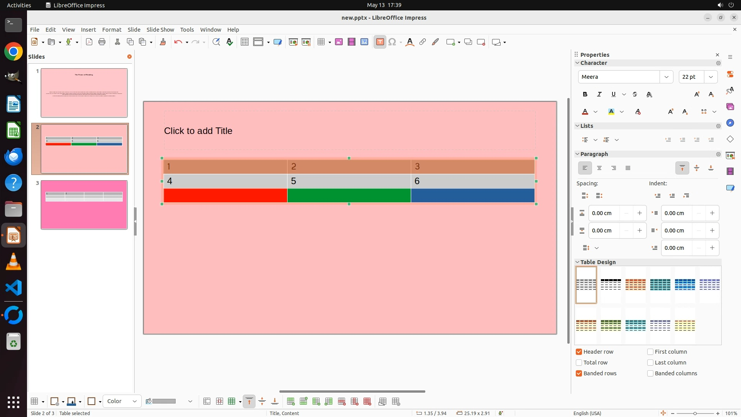Click the Insert Text Box icon
This screenshot has width=741, height=417.
[x=380, y=42]
